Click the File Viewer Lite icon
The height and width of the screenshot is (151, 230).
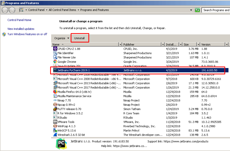[x=55, y=57]
